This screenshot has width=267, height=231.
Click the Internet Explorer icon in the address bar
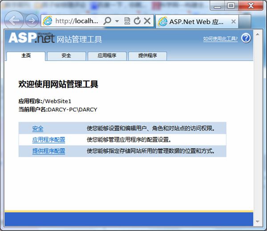click(x=48, y=21)
